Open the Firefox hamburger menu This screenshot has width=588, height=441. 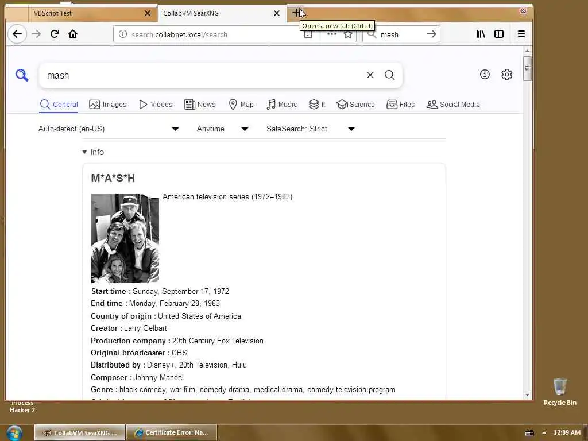coord(521,34)
